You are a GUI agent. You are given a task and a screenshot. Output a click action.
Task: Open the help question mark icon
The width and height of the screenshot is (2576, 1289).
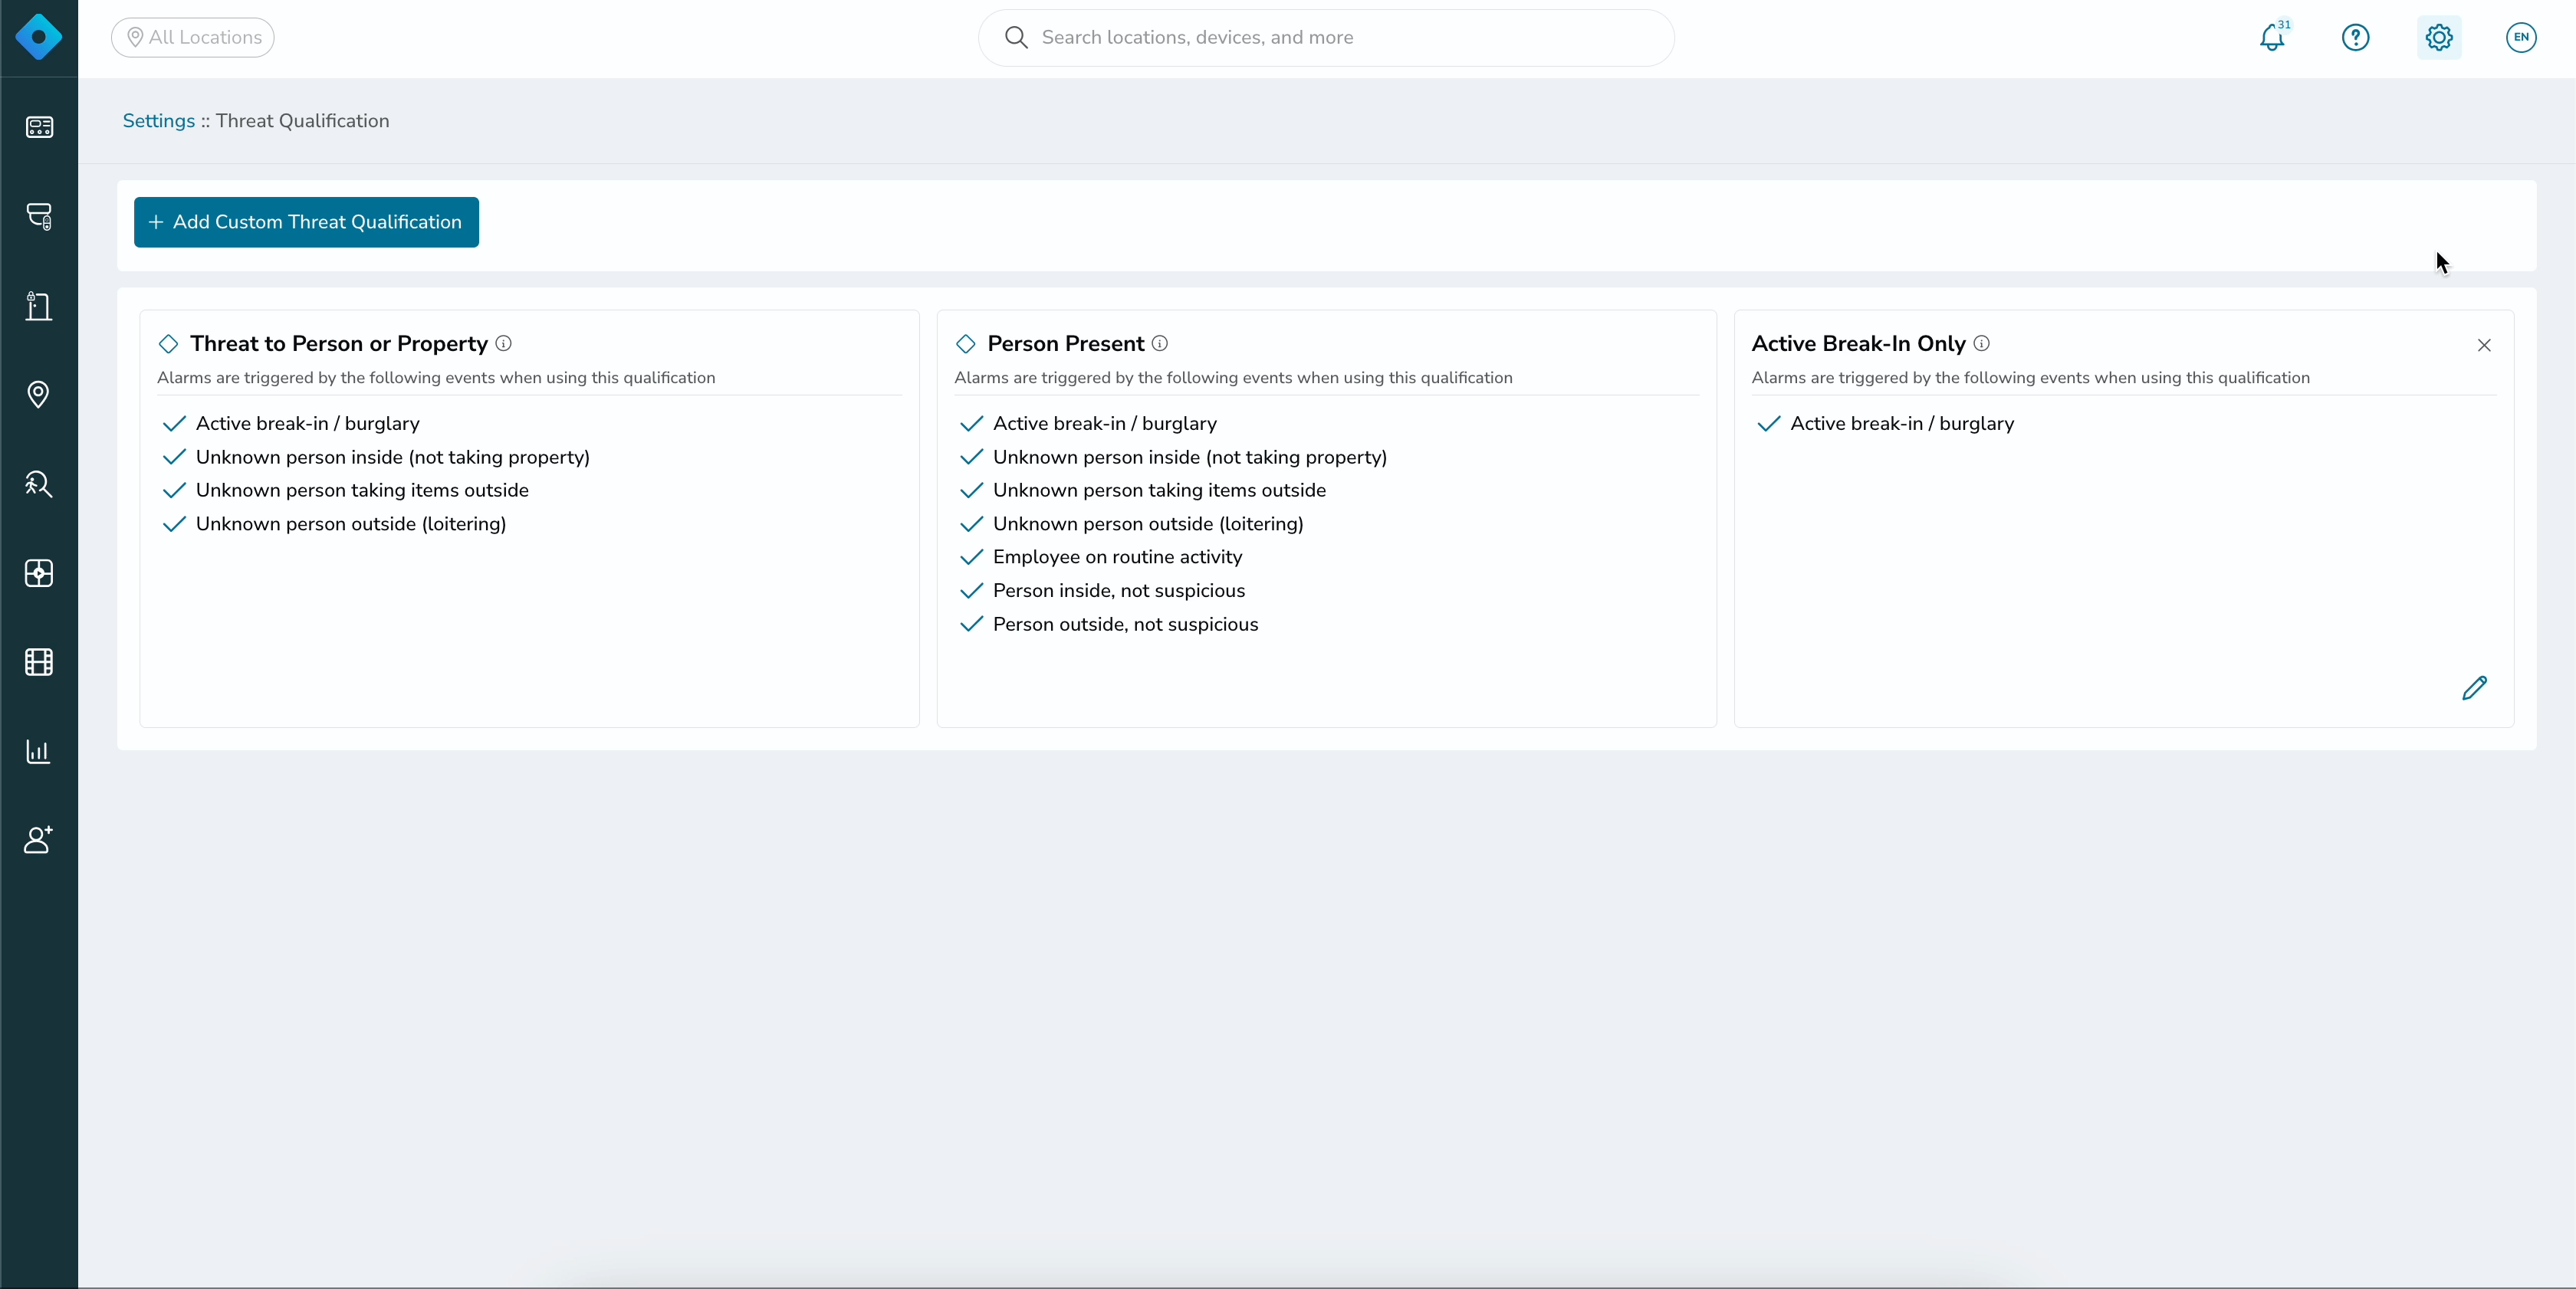coord(2355,38)
